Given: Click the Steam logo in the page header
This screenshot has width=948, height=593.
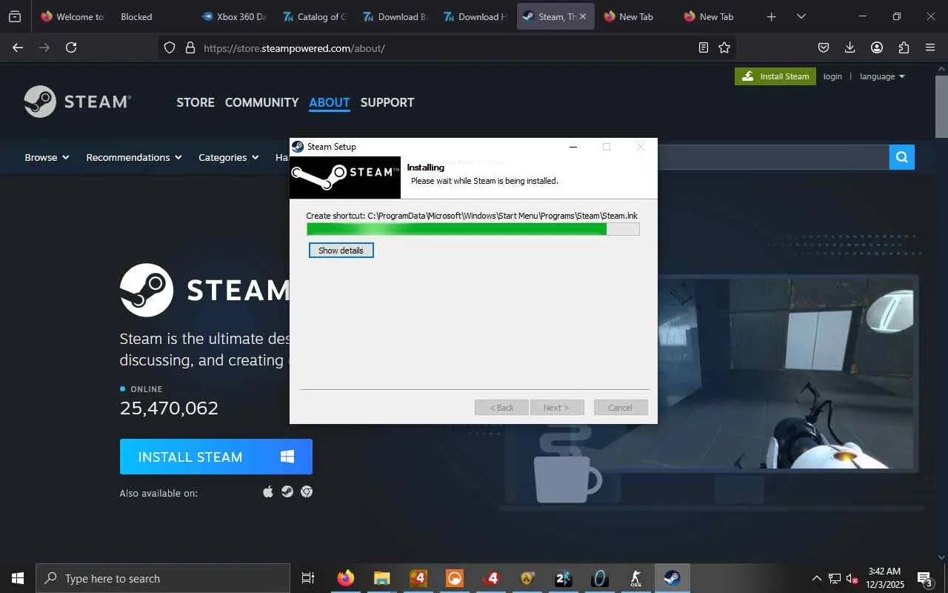Looking at the screenshot, I should click(78, 102).
